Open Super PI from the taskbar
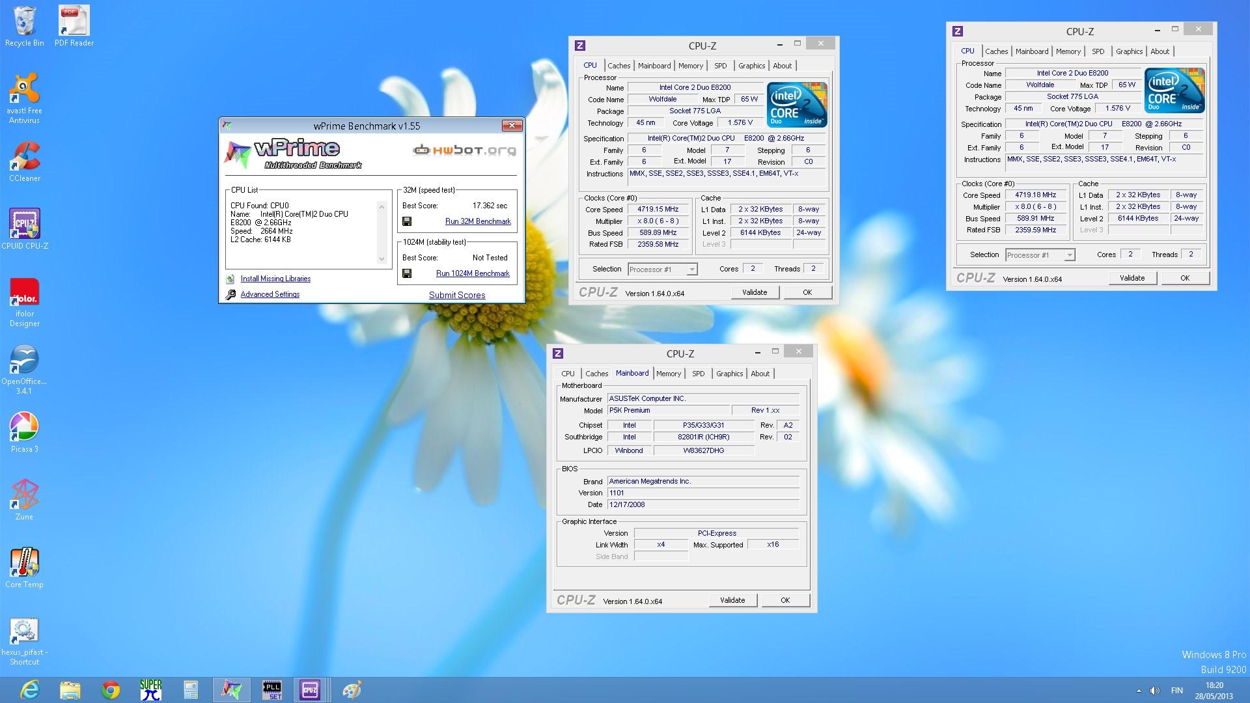 coord(151,690)
